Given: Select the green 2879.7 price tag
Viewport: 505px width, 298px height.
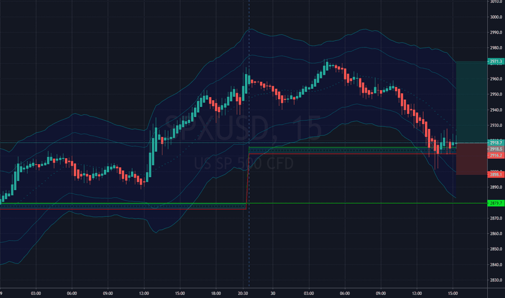Looking at the screenshot, I should coord(496,203).
